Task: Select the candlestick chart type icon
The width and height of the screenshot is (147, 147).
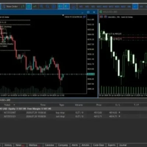Action: point(29,6)
